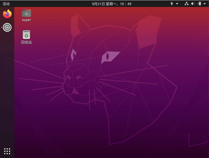
Task: Click the accessibility figure icon
Action: (x=171, y=4)
